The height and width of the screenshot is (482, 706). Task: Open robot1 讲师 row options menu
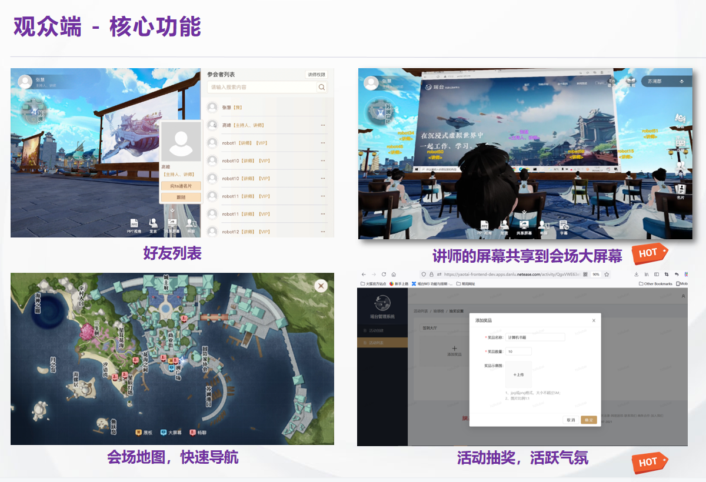pos(322,142)
